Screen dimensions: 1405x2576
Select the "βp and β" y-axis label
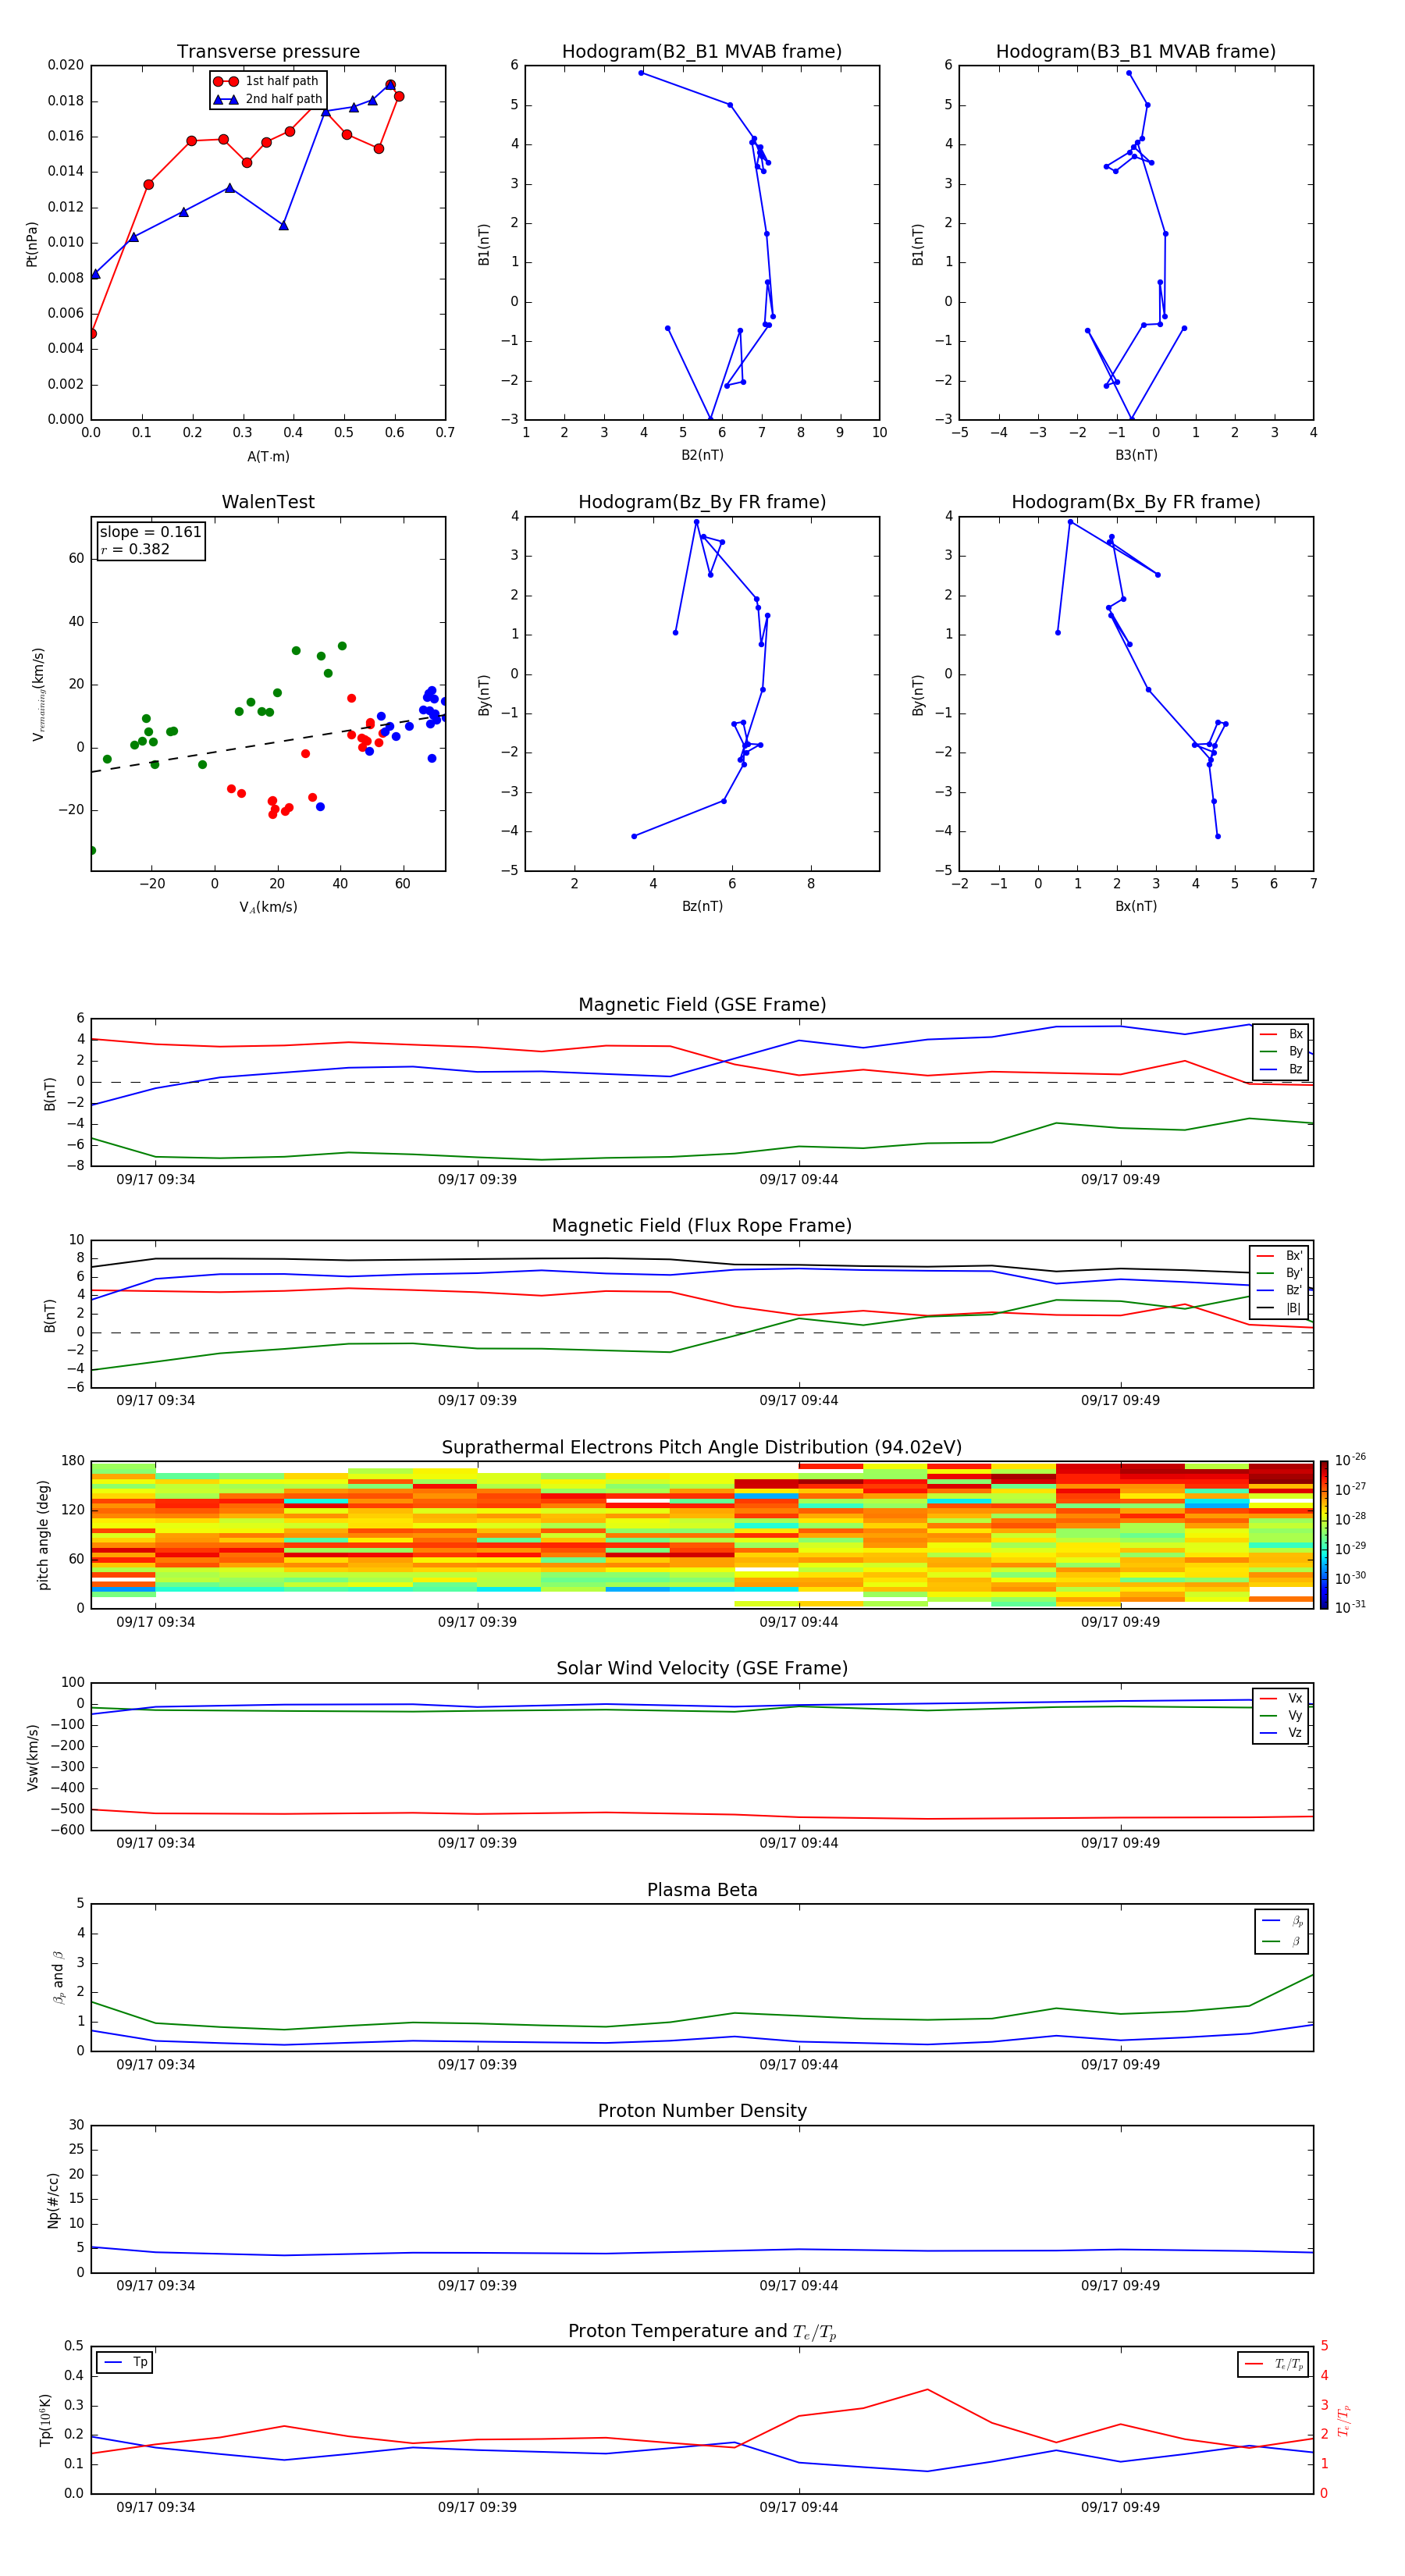pos(58,1978)
